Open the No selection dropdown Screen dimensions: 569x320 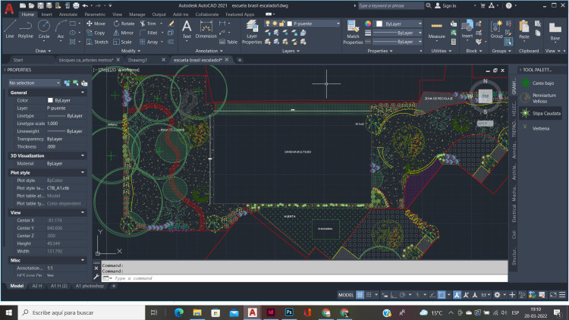click(34, 83)
